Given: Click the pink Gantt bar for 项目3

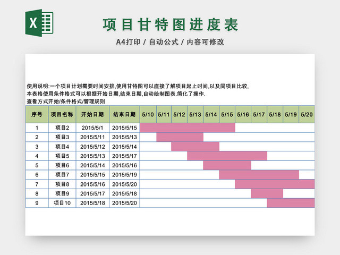Looking at the screenshot, I should point(180,137).
